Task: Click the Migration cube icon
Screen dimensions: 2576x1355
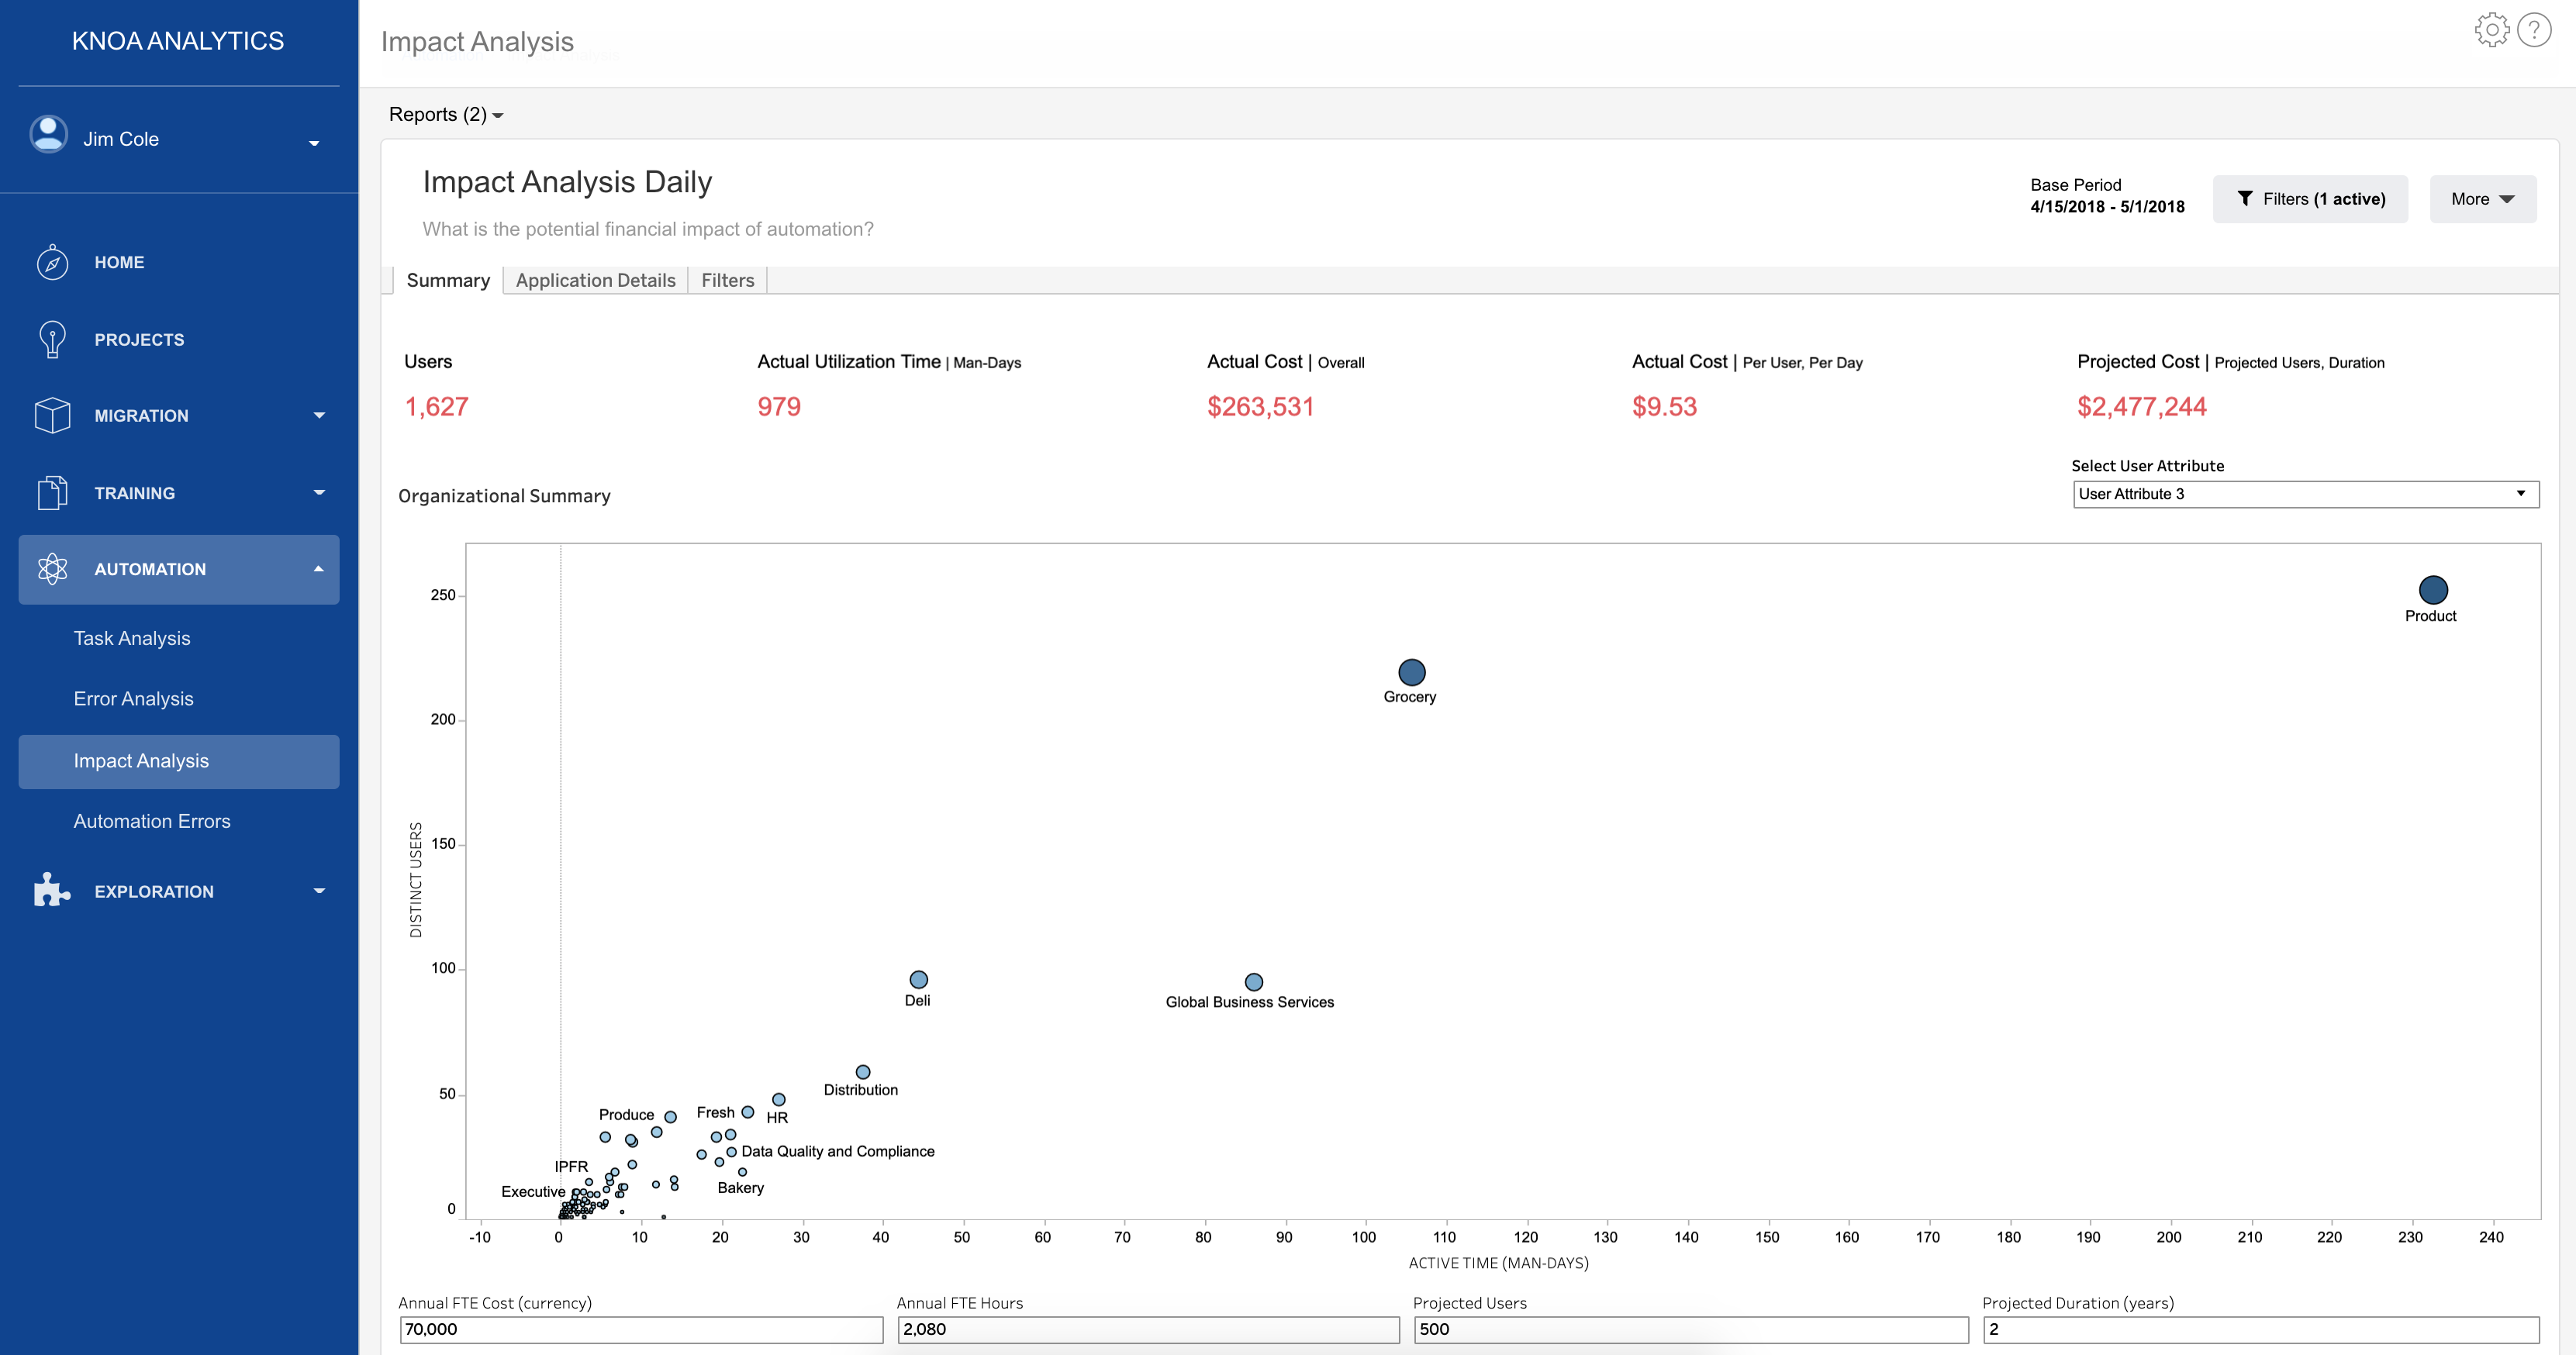Action: 52,415
